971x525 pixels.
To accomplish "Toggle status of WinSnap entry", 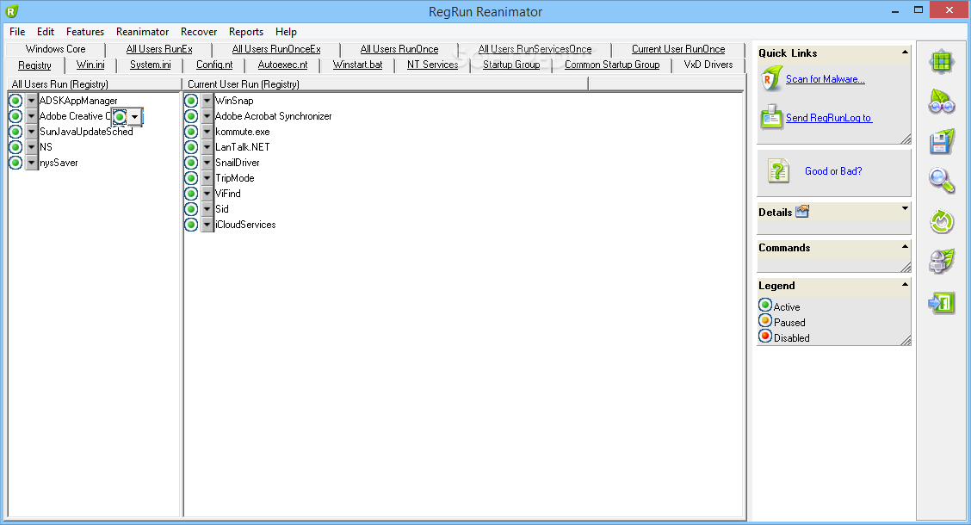I will coord(191,101).
